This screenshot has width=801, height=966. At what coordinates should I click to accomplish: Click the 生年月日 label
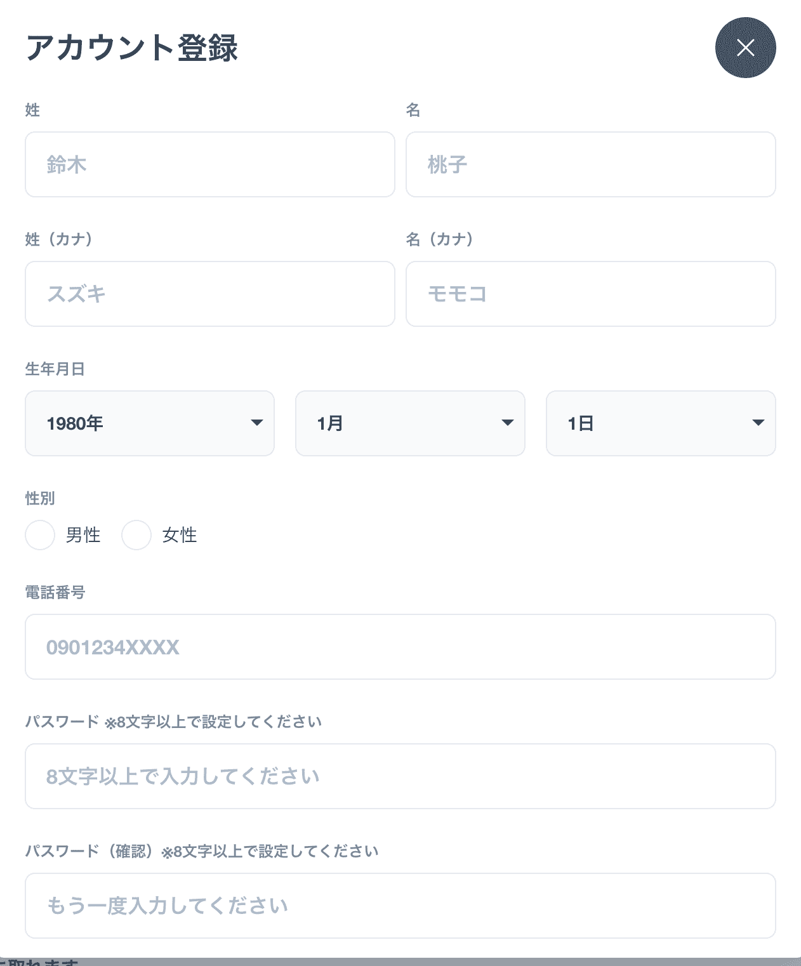(x=55, y=369)
